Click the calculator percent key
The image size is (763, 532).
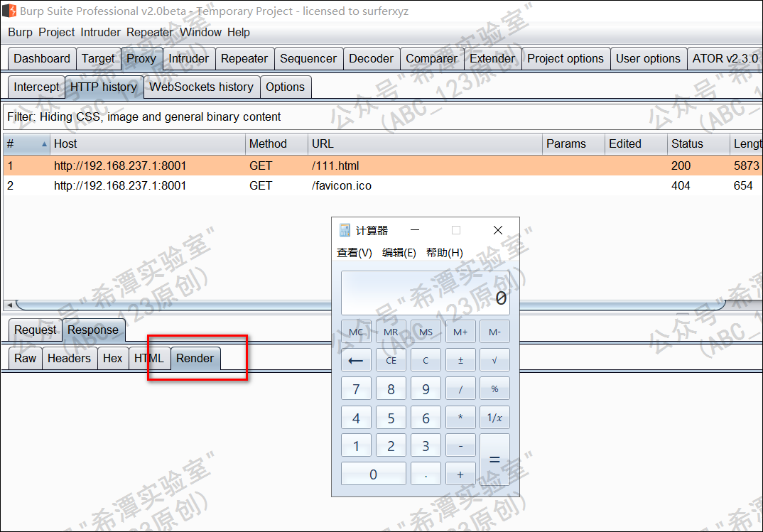pyautogui.click(x=495, y=389)
